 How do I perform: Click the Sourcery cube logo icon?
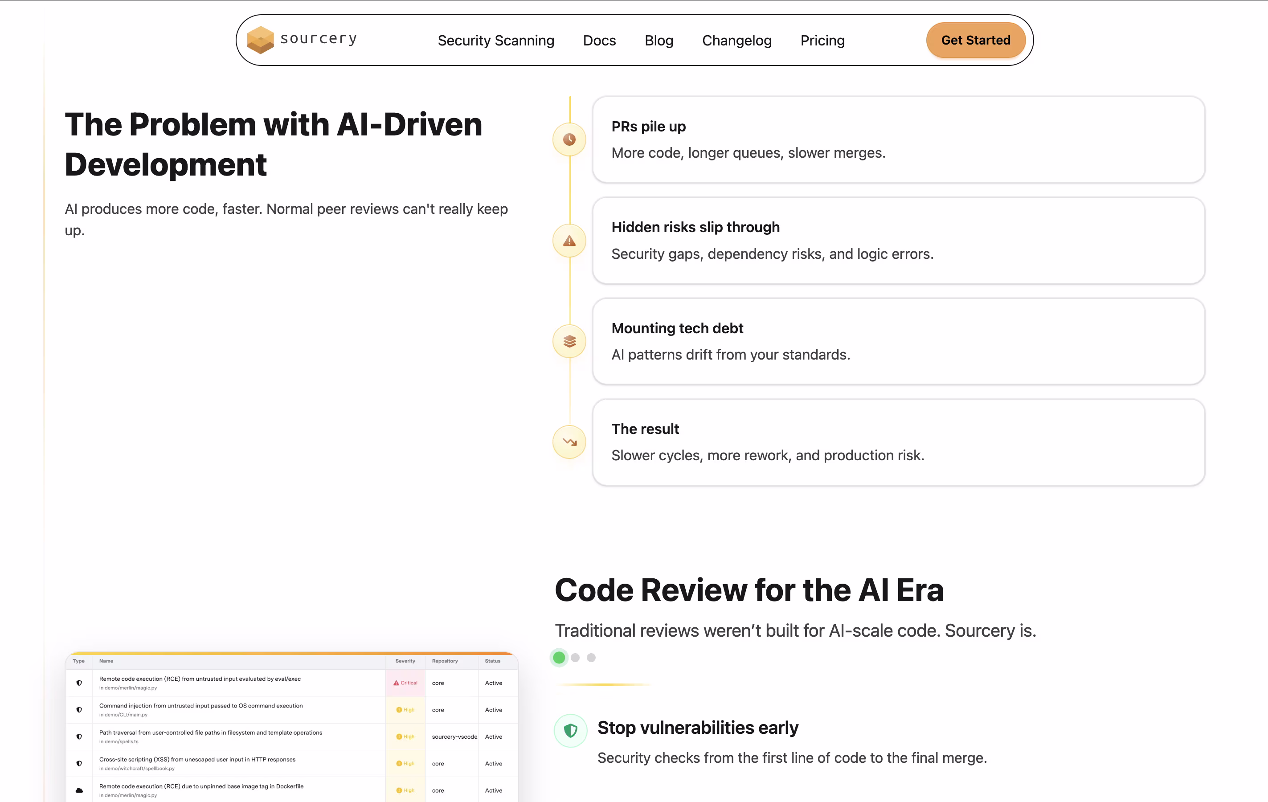click(260, 40)
